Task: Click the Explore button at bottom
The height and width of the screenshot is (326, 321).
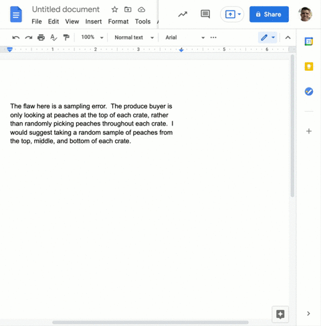Action: point(280,315)
